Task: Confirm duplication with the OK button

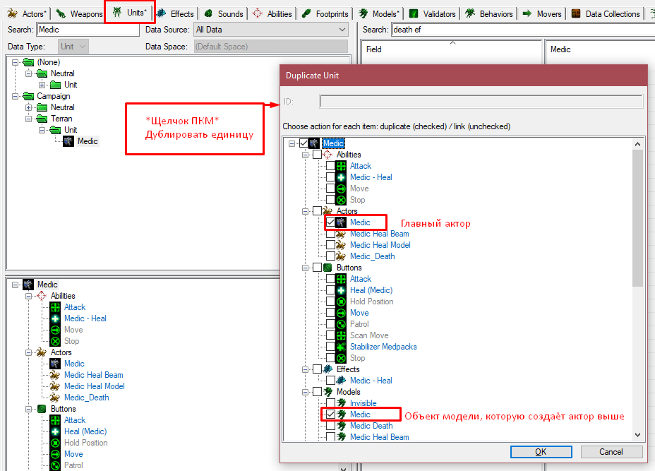Action: coord(541,452)
